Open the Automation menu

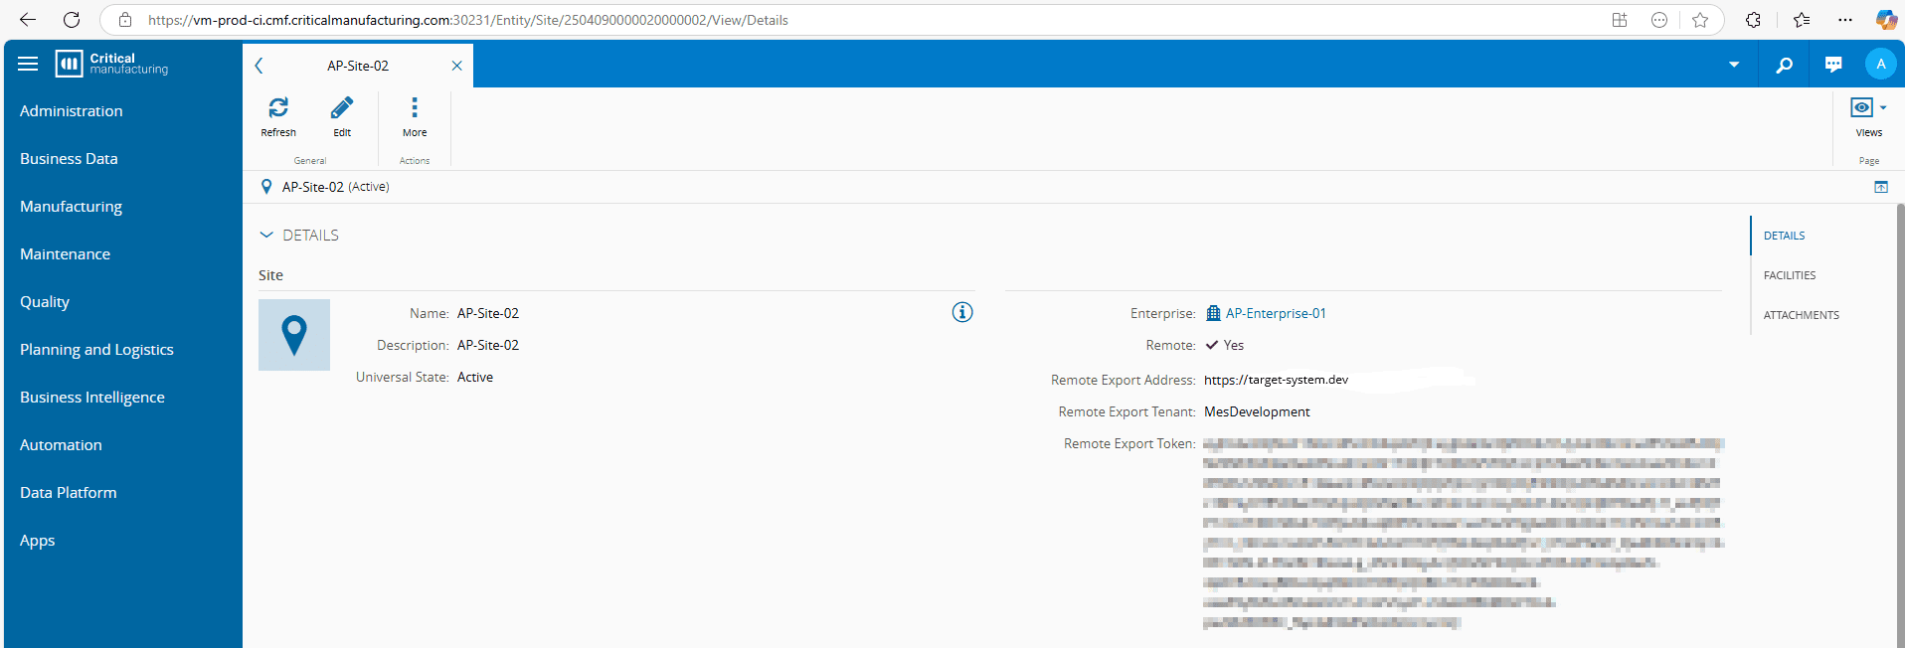click(61, 445)
